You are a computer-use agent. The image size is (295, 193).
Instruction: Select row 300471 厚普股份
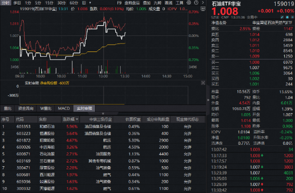click(x=103, y=168)
